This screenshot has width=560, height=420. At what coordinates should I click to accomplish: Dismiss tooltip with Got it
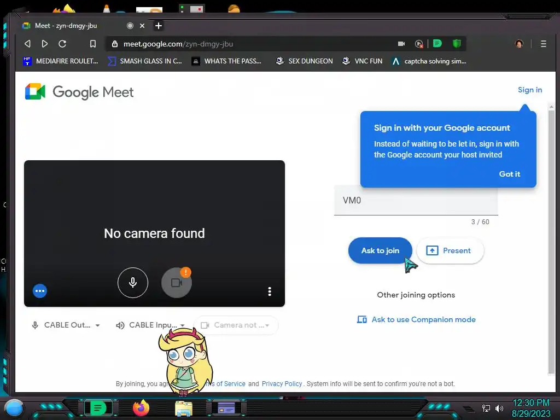pyautogui.click(x=509, y=174)
